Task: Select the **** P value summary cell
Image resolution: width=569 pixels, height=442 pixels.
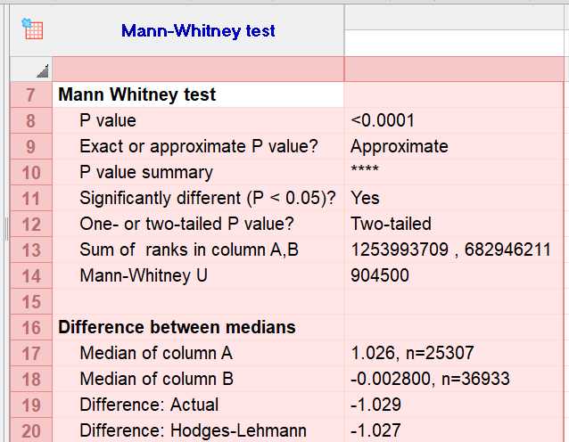Action: coord(365,172)
